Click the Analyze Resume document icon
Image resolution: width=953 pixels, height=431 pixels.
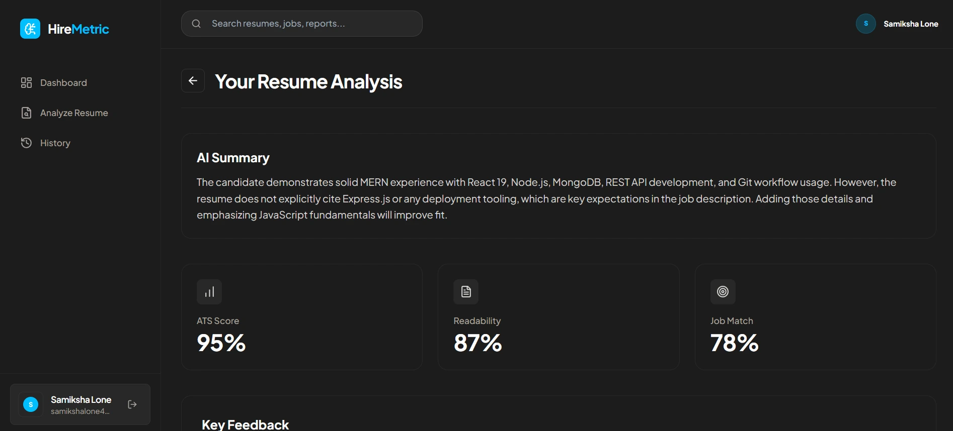coord(26,113)
